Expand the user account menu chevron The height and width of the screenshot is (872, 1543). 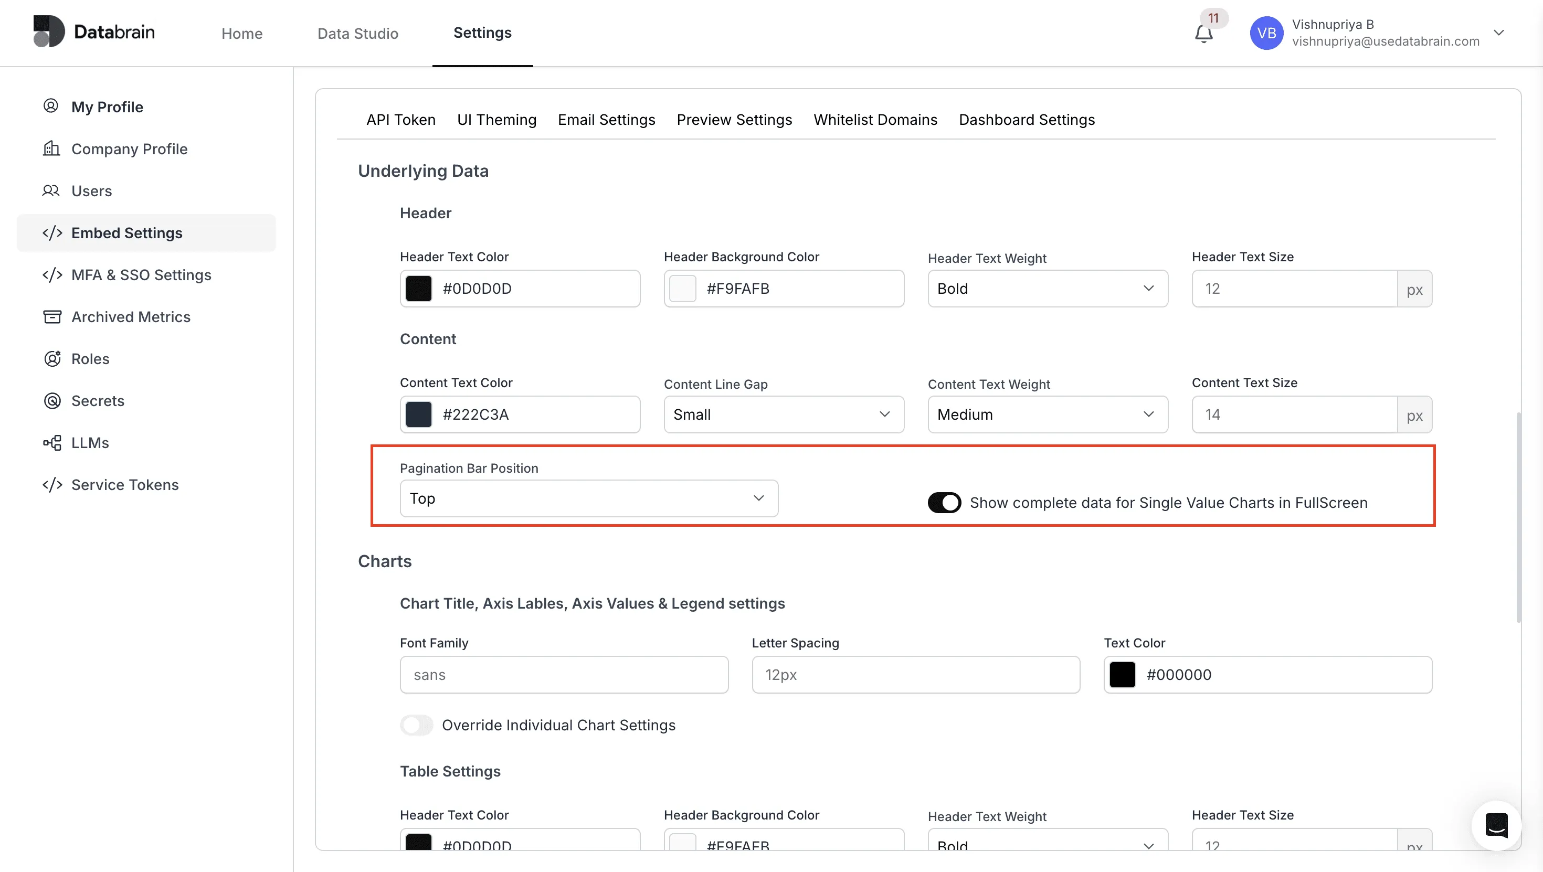coord(1499,33)
